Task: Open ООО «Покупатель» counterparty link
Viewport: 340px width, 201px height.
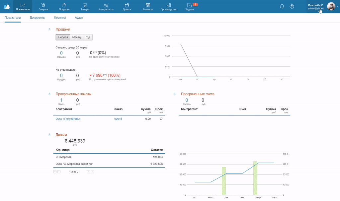Action: [x=68, y=119]
